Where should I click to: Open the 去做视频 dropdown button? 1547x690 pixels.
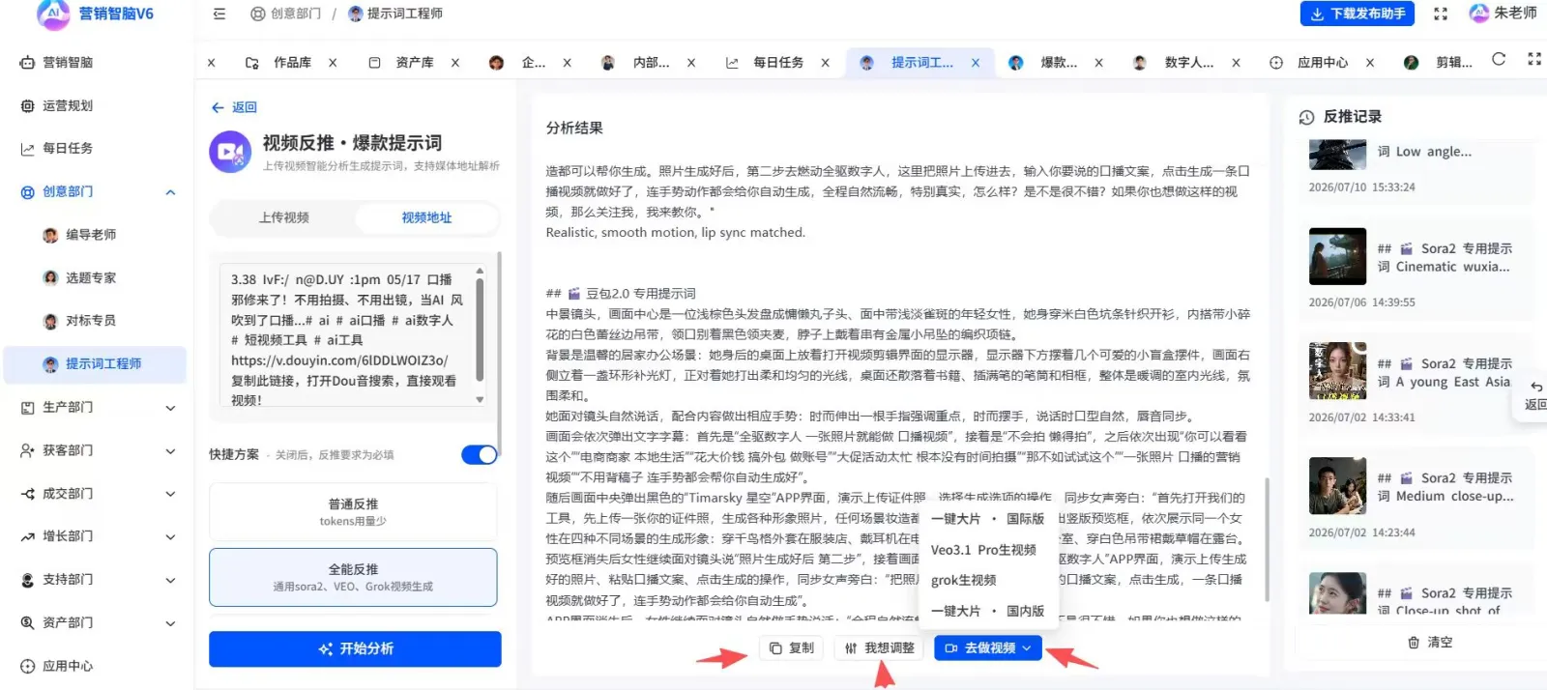(x=988, y=648)
